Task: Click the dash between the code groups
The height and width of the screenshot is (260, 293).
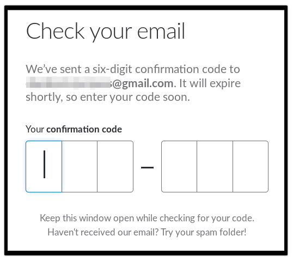Action: click(x=147, y=167)
